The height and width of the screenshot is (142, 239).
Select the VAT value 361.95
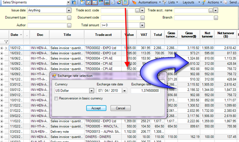(x=144, y=48)
